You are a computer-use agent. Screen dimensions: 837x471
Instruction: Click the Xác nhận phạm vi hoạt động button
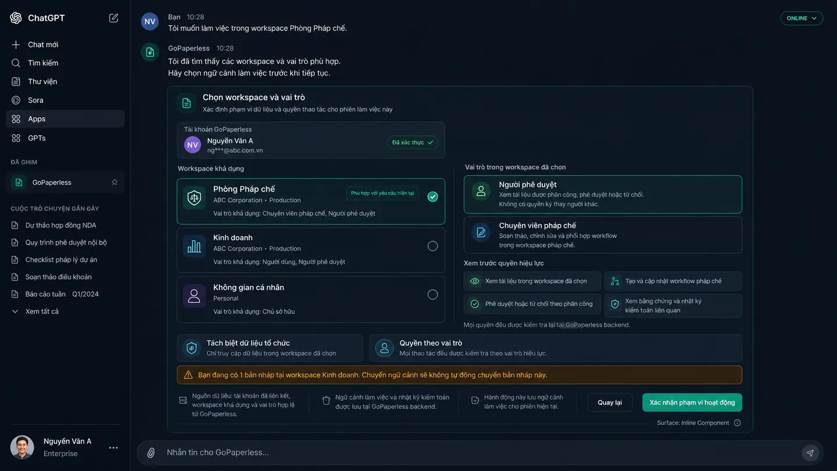coord(692,402)
